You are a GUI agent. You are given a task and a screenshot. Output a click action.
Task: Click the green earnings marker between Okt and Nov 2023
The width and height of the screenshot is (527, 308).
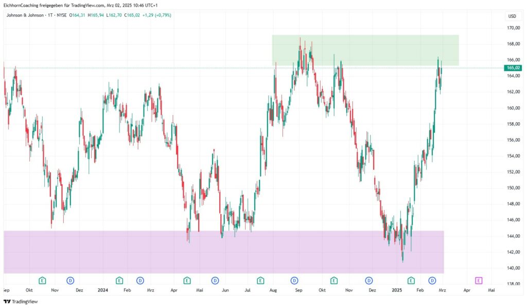pyautogui.click(x=42, y=280)
